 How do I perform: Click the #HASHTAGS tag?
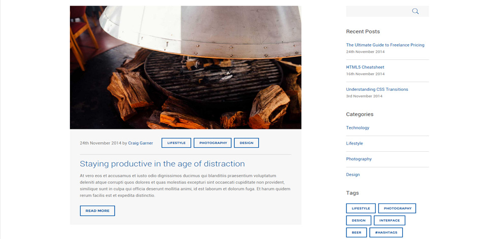(386, 232)
